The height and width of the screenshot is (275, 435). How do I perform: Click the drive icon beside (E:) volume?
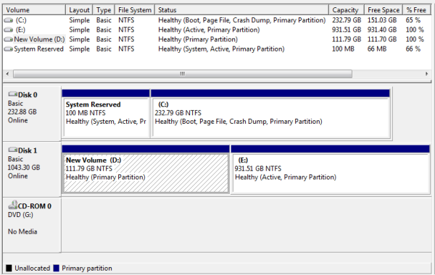point(9,30)
